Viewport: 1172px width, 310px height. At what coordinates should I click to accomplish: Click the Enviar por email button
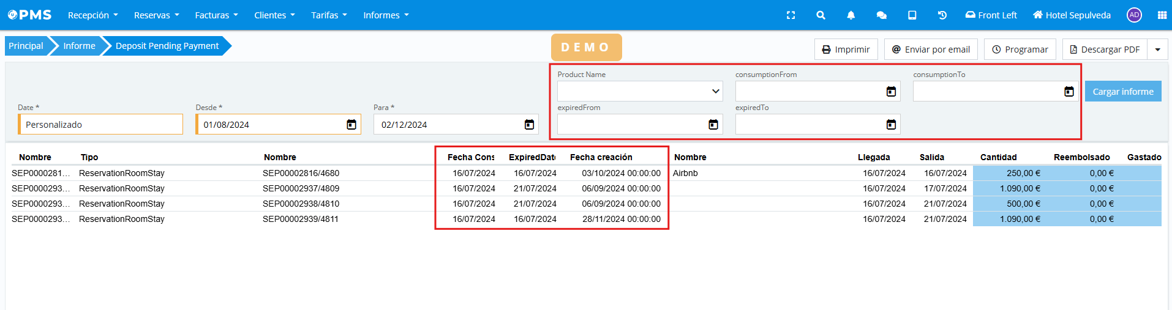coord(930,50)
